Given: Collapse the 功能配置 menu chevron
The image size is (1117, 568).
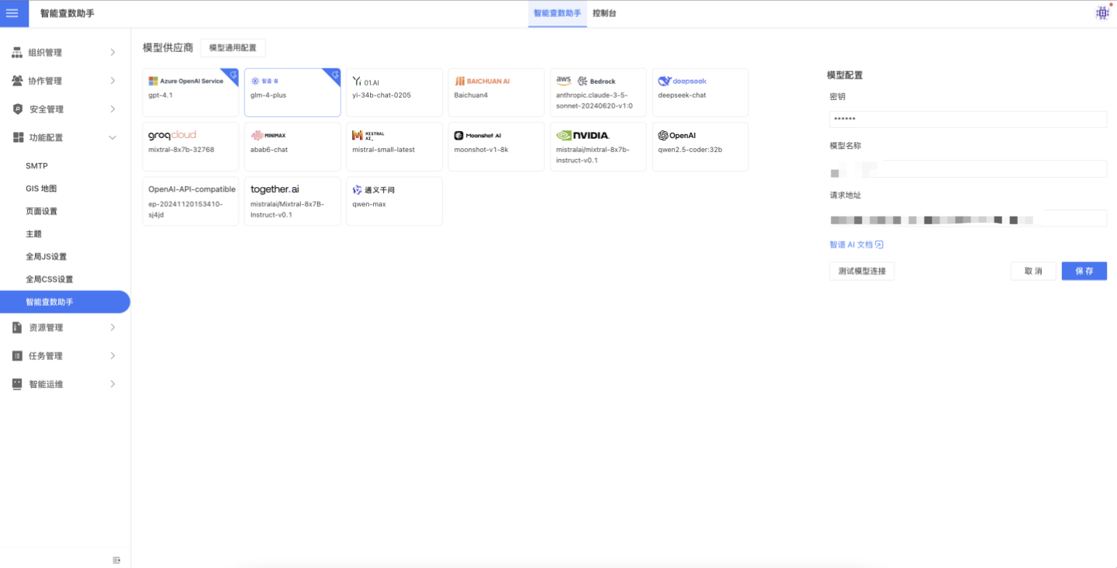Looking at the screenshot, I should point(112,137).
